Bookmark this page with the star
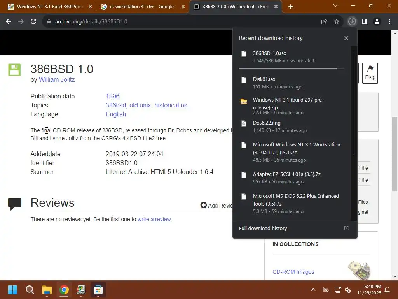This screenshot has width=398, height=299. click(x=337, y=22)
